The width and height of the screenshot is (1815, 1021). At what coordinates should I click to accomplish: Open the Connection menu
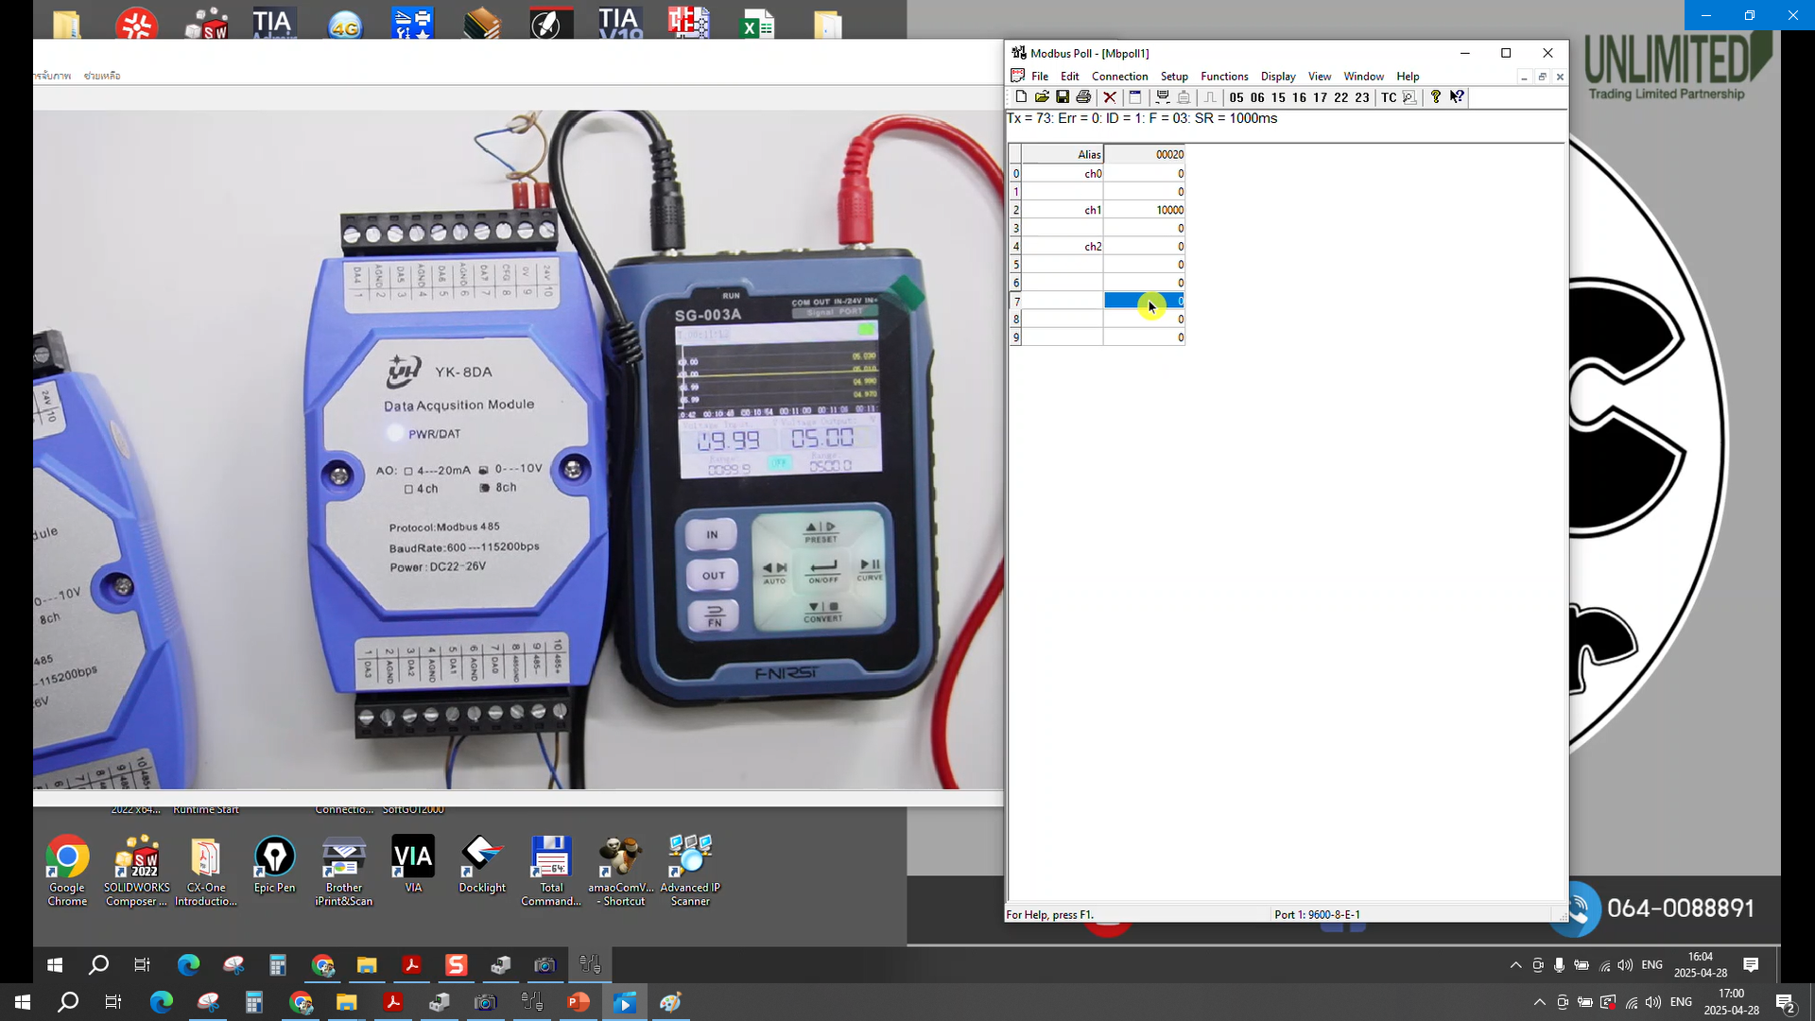click(1120, 76)
